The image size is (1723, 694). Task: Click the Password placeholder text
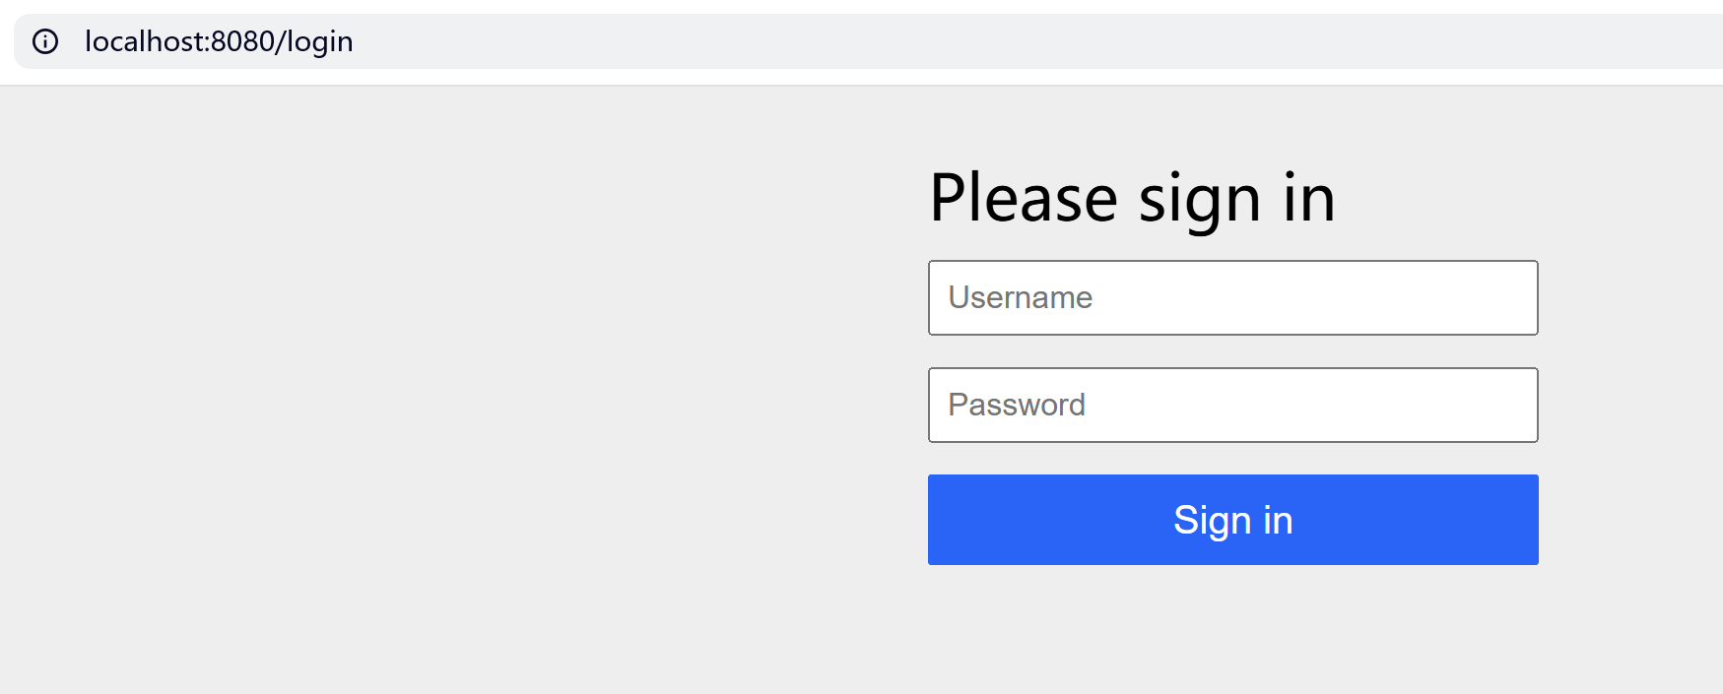pos(1016,405)
